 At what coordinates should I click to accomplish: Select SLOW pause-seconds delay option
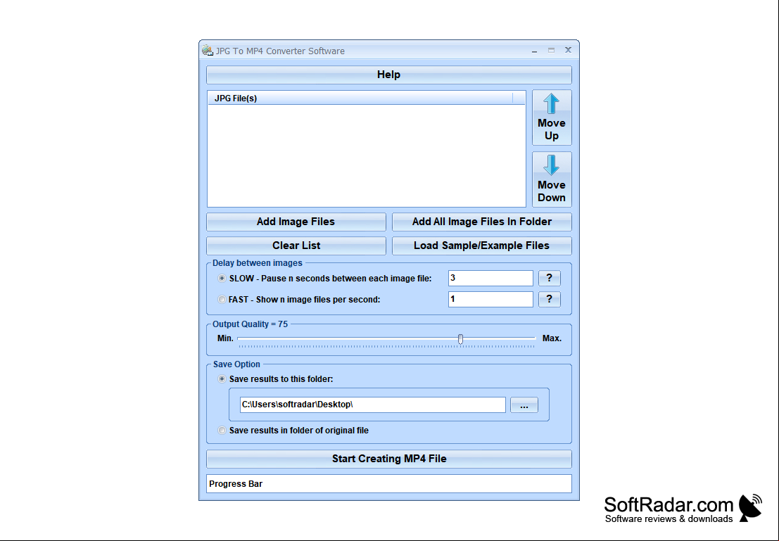[222, 279]
